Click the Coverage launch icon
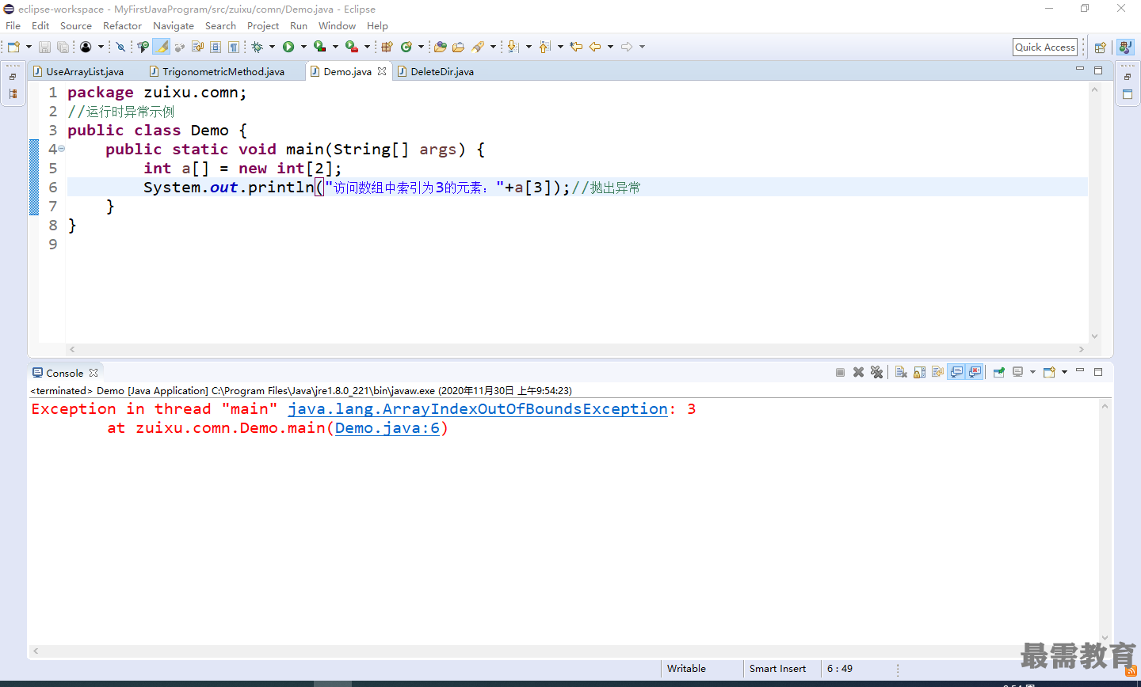Screen dimensions: 1141x687 (320, 47)
